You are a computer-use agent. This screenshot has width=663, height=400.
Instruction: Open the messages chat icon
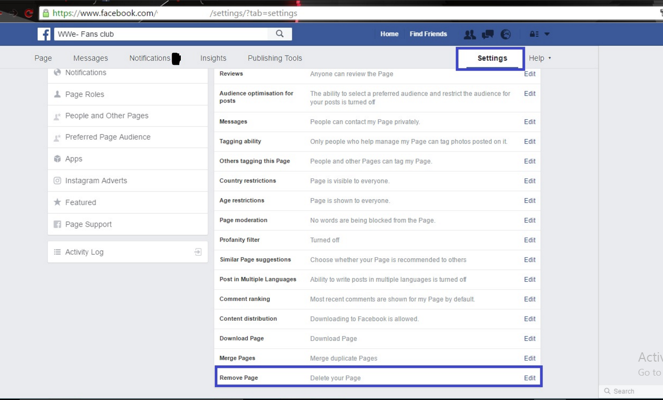point(487,34)
